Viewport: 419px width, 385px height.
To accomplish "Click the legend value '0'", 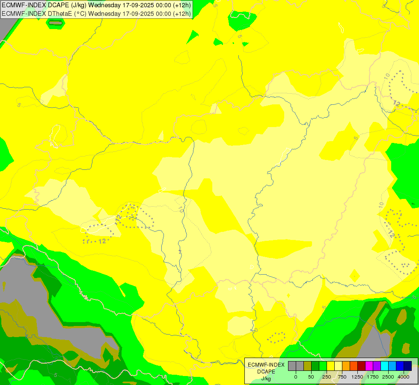I will [x=296, y=377].
